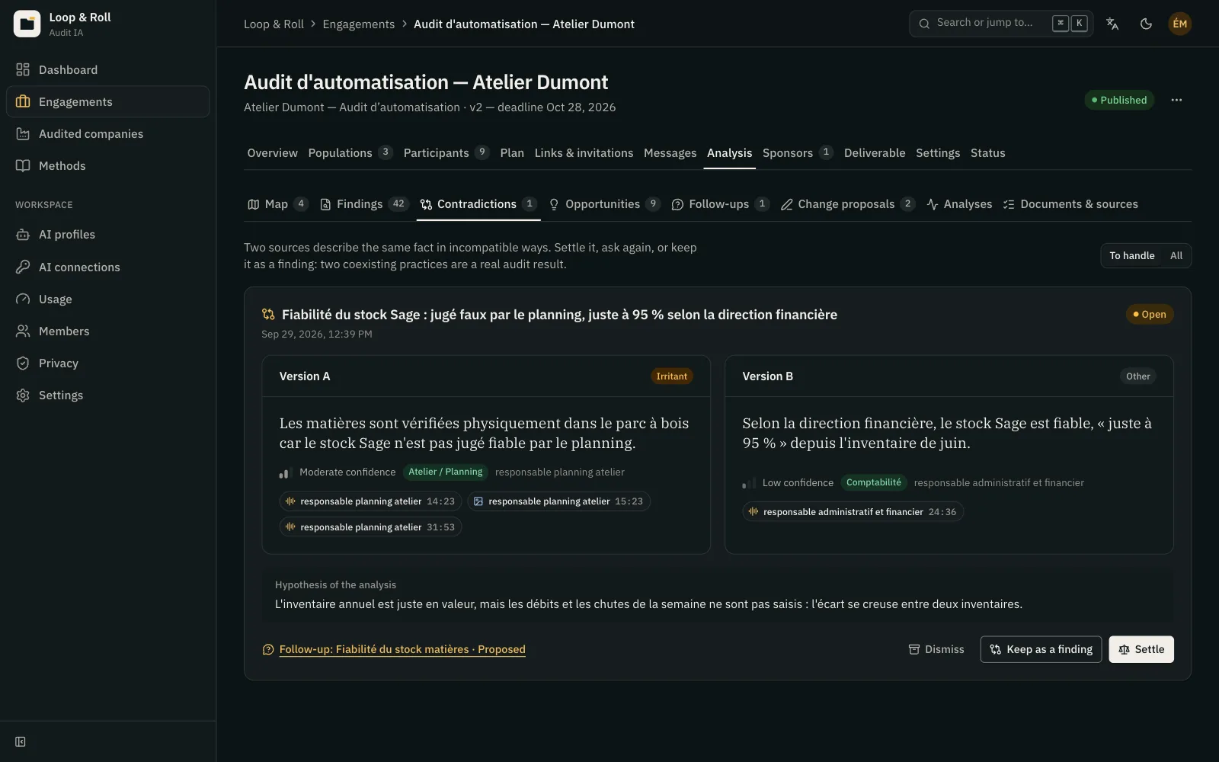
Task: Open image source responsable planning atelier 15:23
Action: [558, 501]
